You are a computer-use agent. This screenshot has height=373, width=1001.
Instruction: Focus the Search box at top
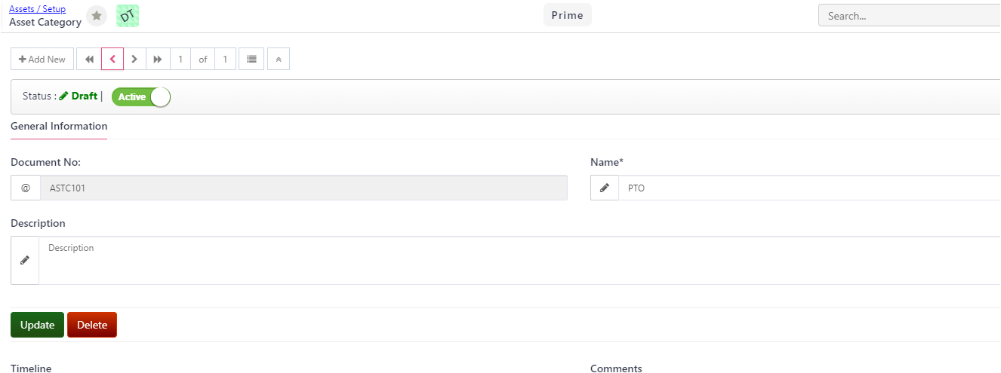click(910, 15)
